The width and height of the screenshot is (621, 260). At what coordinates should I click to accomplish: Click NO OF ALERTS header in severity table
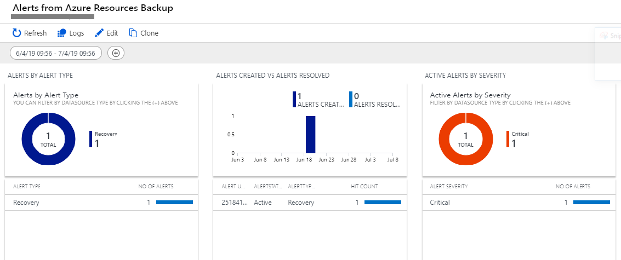click(573, 186)
